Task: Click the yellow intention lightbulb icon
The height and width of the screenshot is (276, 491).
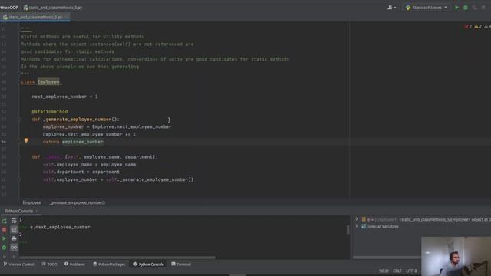Action: point(26,141)
